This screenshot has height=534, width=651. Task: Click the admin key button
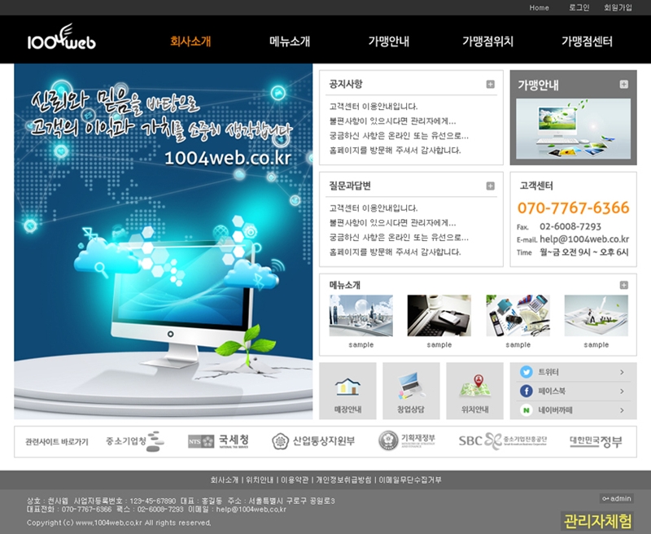pos(616,498)
